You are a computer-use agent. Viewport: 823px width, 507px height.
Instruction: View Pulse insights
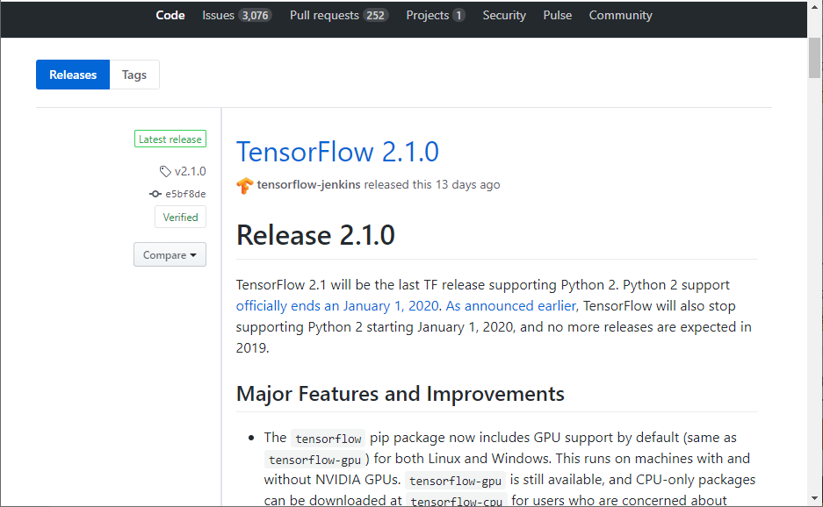[x=557, y=15]
